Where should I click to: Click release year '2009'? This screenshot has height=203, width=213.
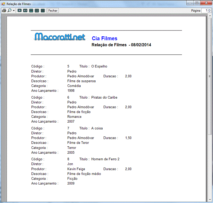click(x=71, y=183)
